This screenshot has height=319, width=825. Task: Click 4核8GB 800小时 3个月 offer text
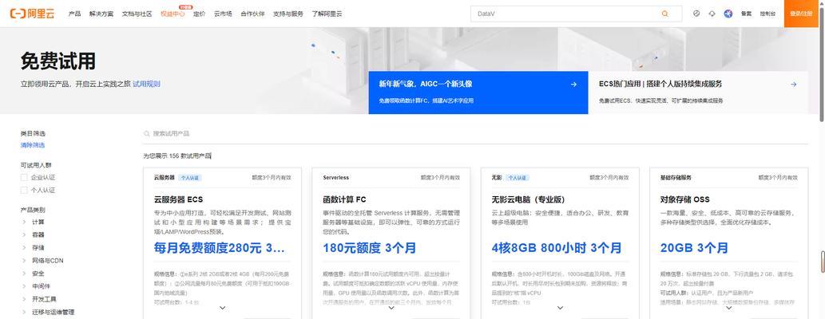click(557, 248)
